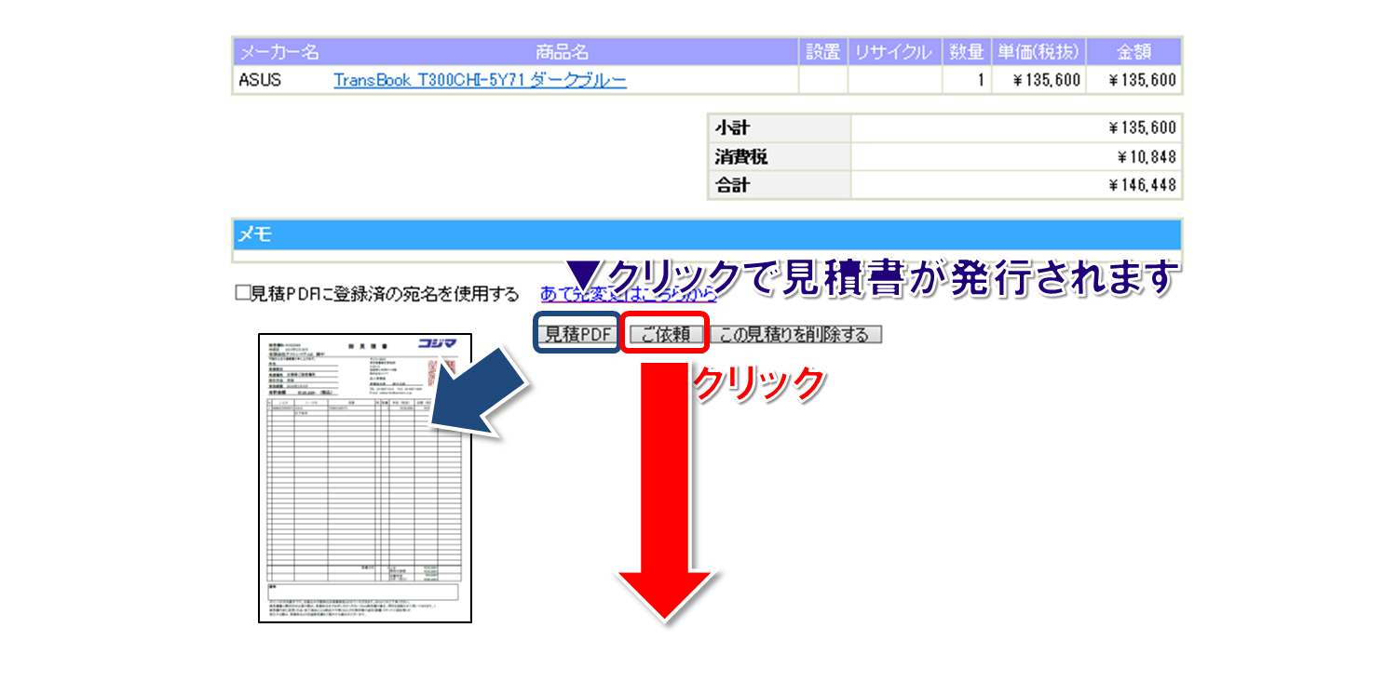Click the 小計 row label
Image resolution: width=1398 pixels, height=681 pixels.
pos(780,127)
